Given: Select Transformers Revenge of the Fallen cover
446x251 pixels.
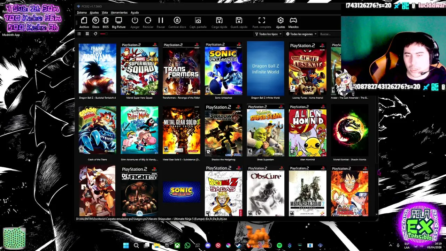Looking at the screenshot, I should [181, 69].
